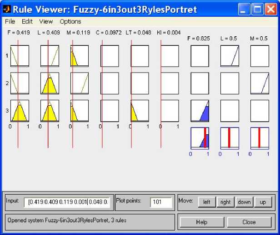Open the Help button
The image size is (280, 235).
tap(202, 222)
